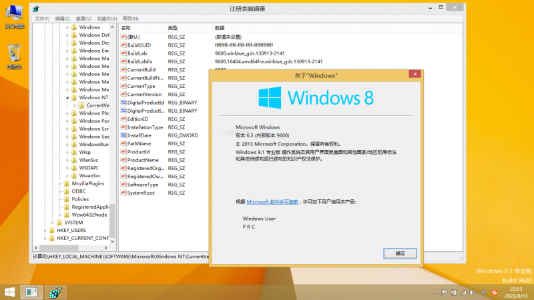The image size is (534, 300).
Task: Open the Microsoft 软件许可条款 link
Action: [272, 202]
